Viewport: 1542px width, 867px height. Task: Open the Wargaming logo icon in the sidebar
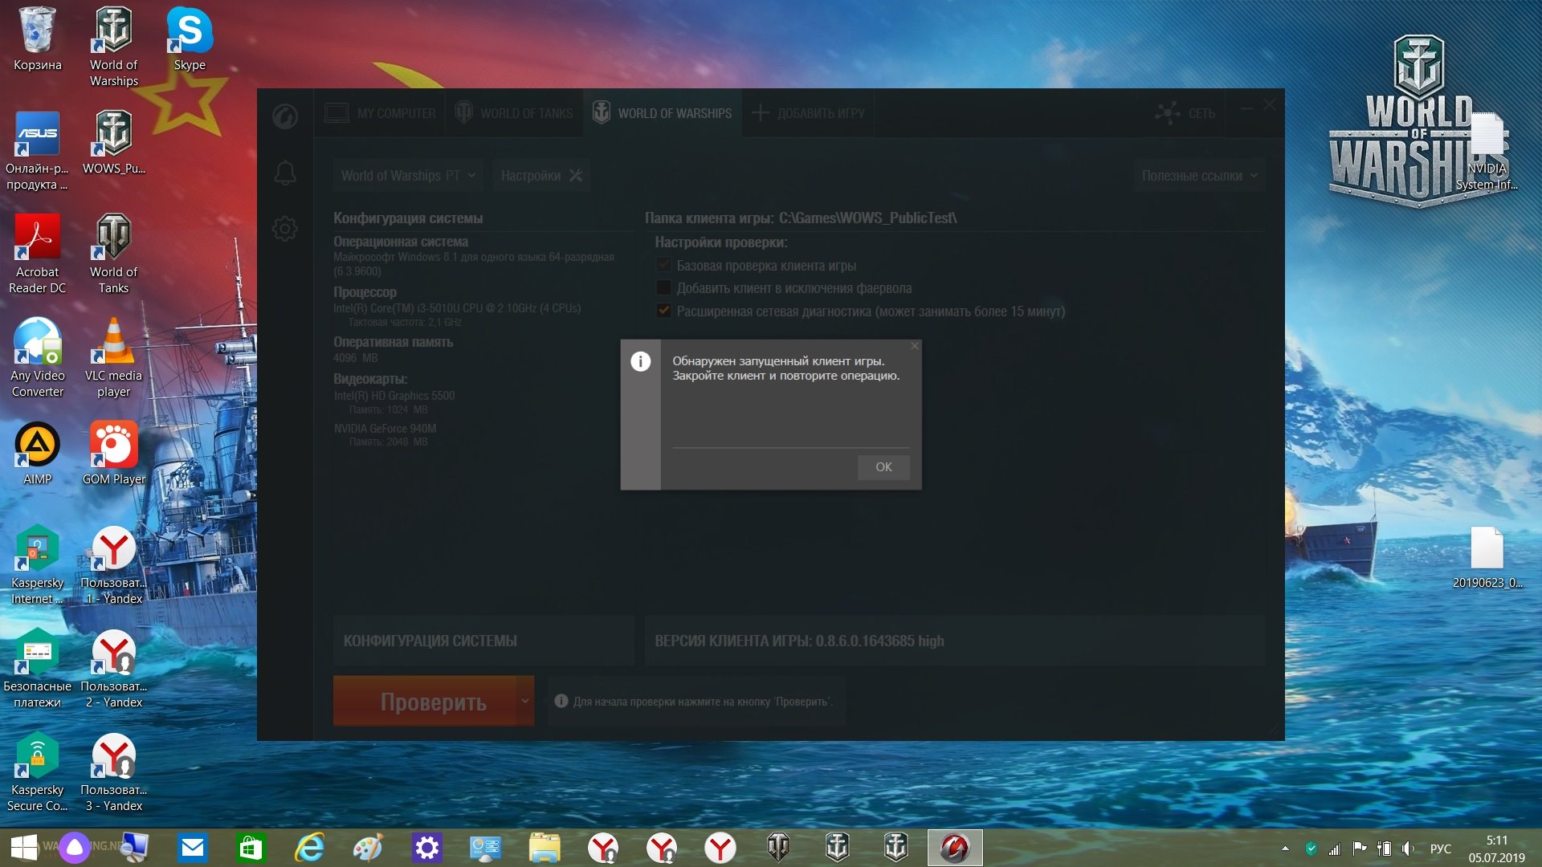click(285, 116)
